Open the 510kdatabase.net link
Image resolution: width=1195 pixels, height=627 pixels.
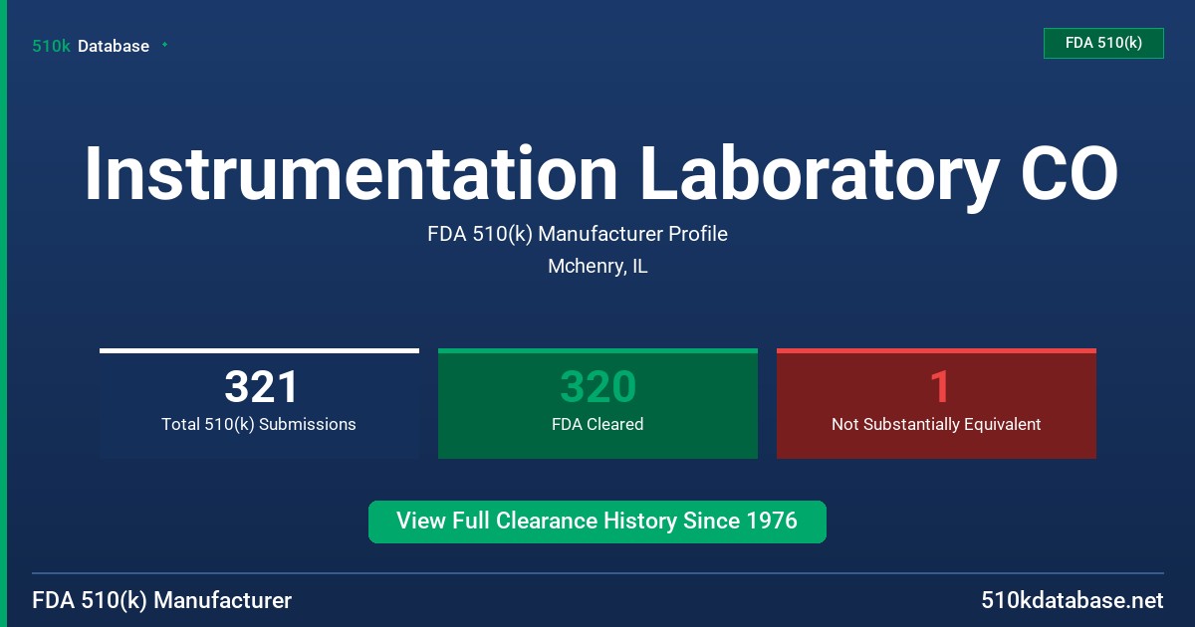(x=1072, y=601)
